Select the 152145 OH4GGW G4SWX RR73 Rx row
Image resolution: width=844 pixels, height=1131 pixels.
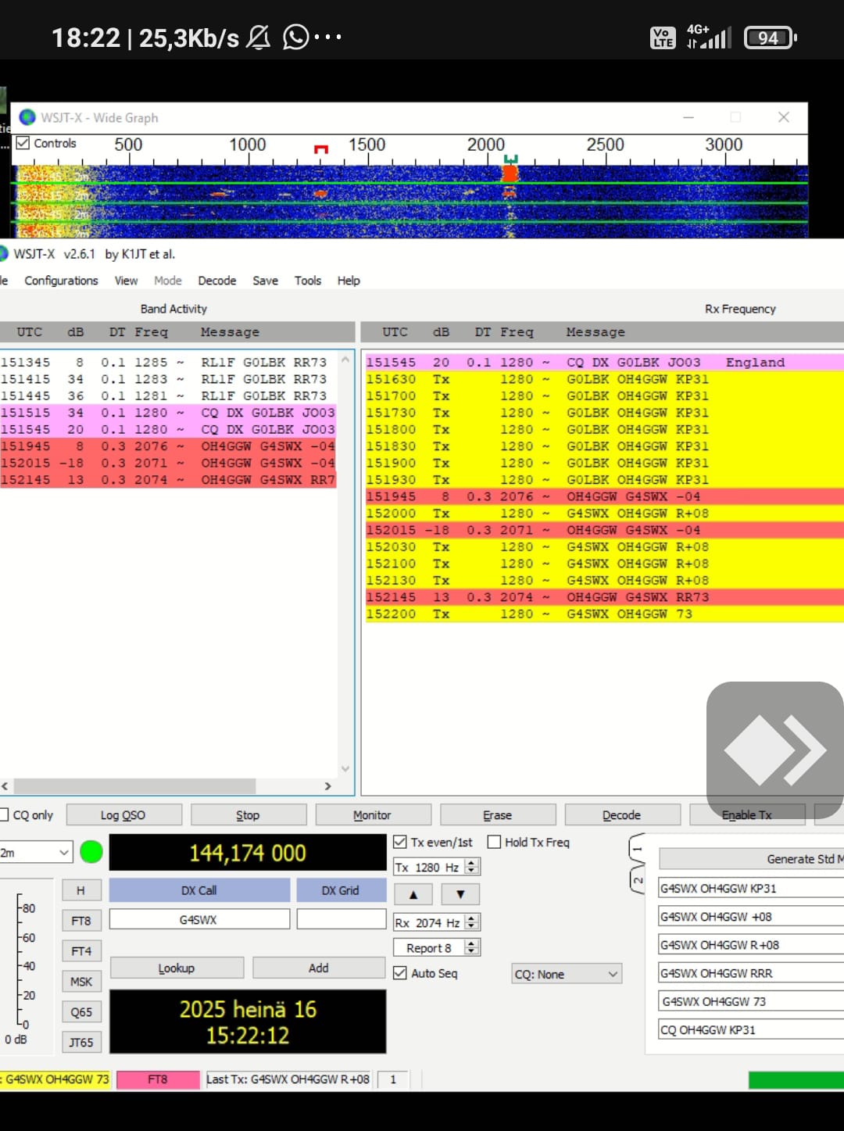click(x=604, y=597)
